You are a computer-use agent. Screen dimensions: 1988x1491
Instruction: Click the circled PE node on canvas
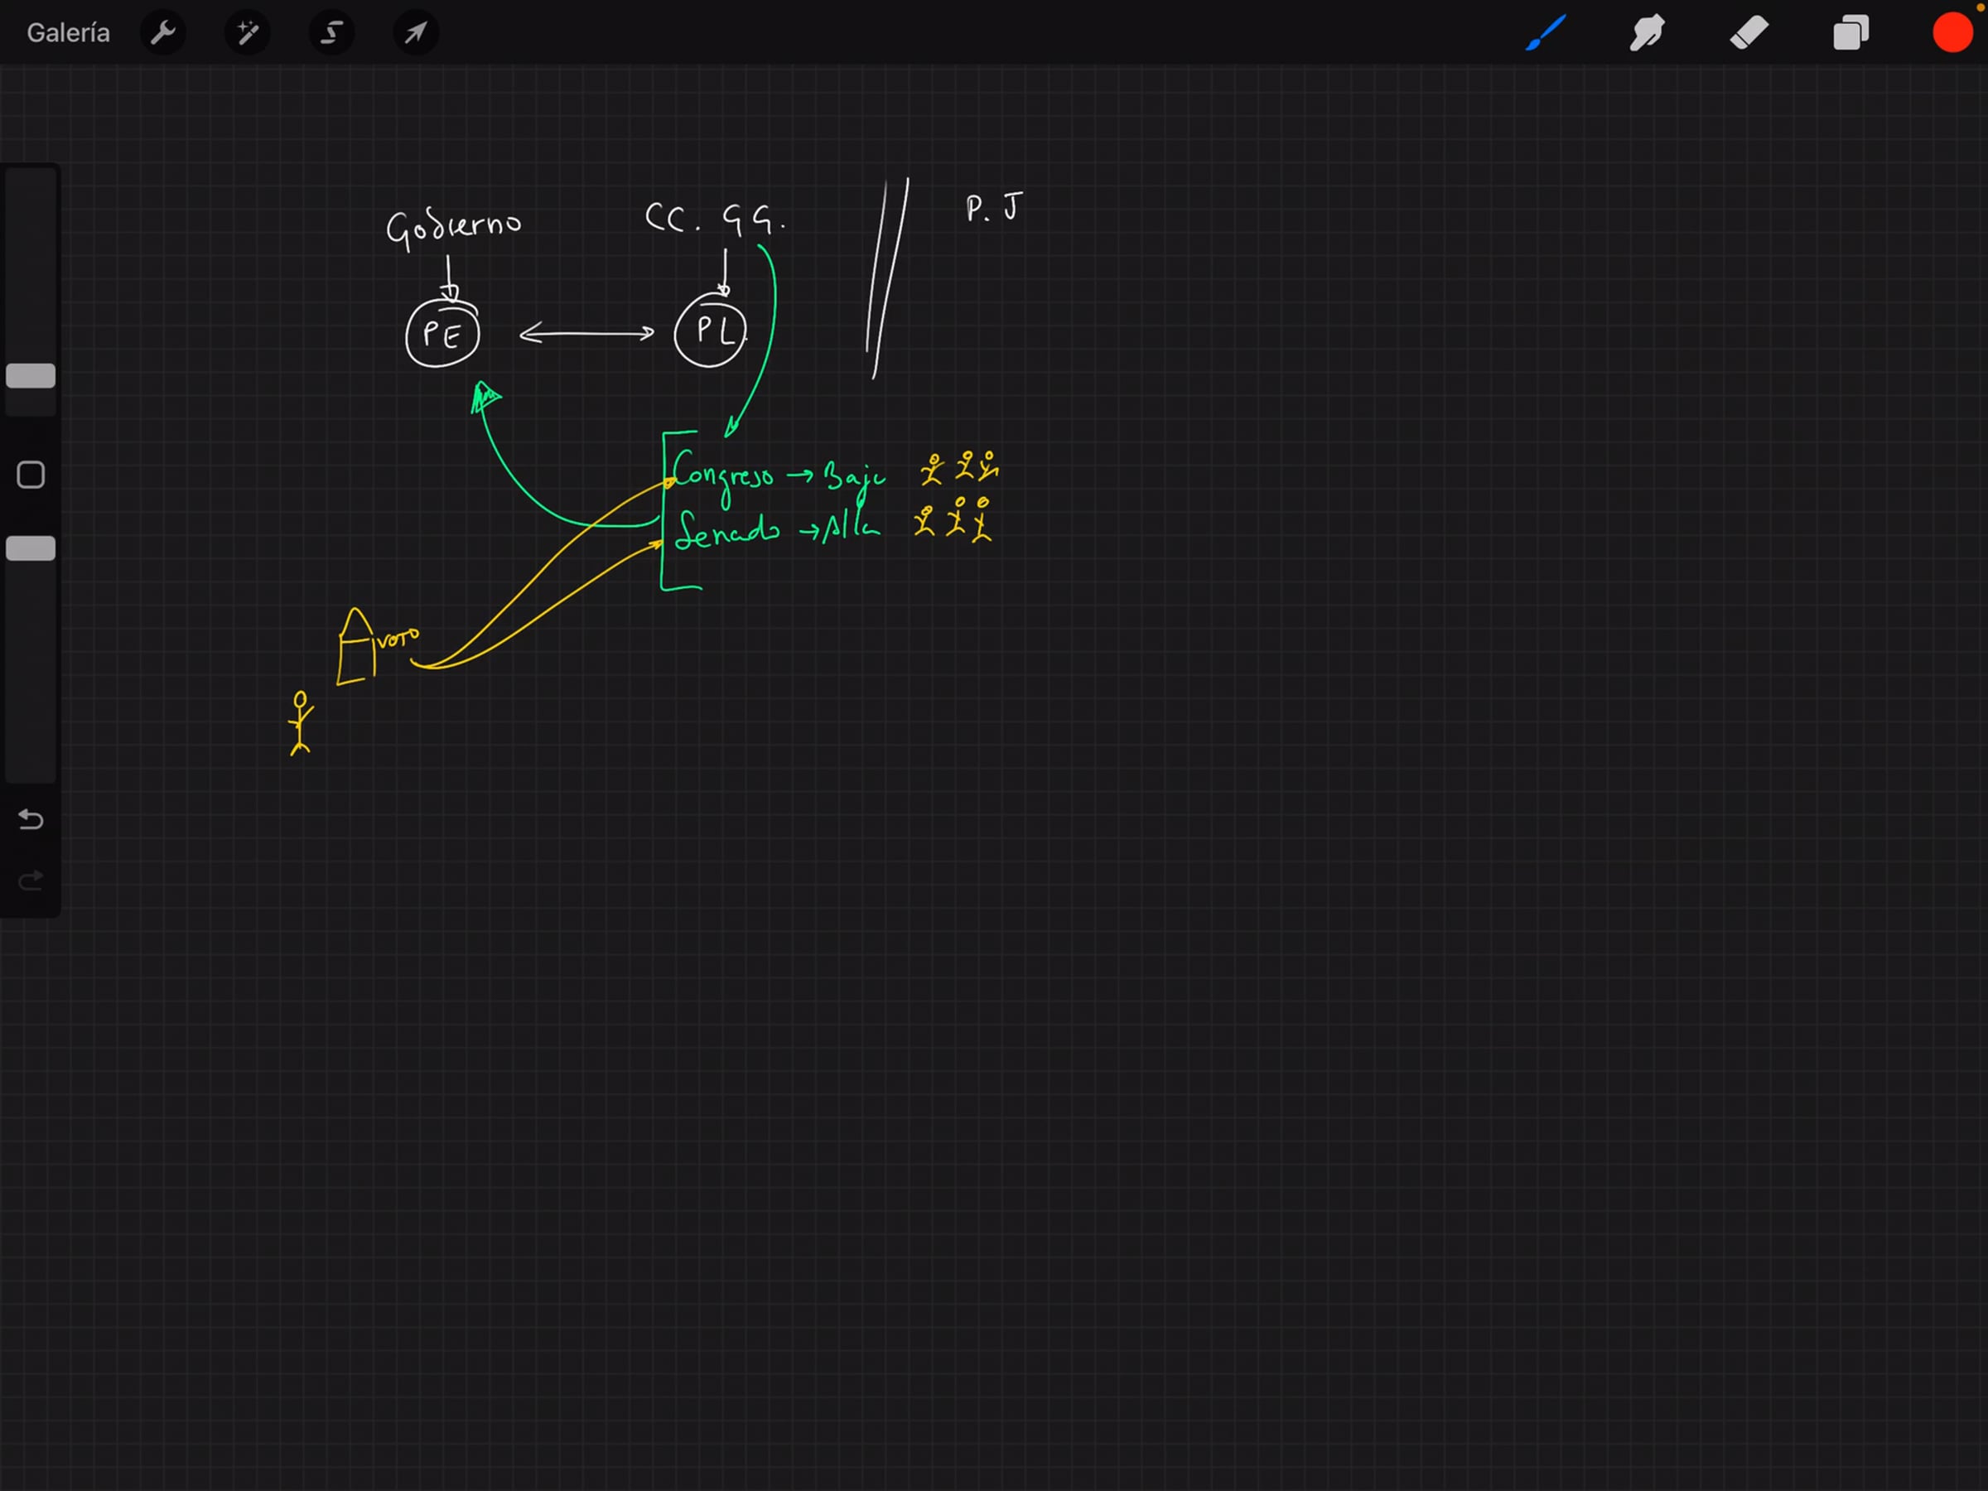442,335
